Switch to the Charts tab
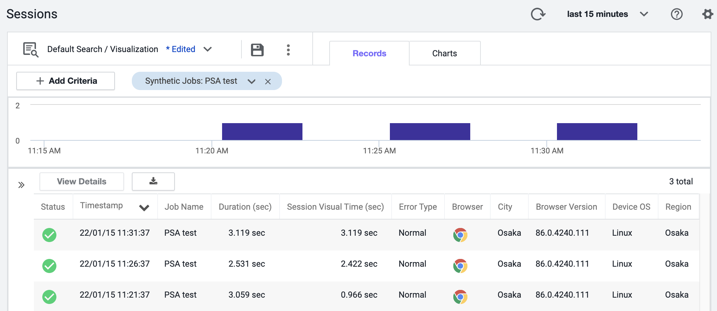The image size is (717, 311). click(x=444, y=53)
